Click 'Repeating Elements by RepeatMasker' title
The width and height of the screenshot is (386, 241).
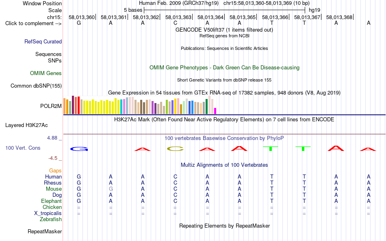coord(225,226)
